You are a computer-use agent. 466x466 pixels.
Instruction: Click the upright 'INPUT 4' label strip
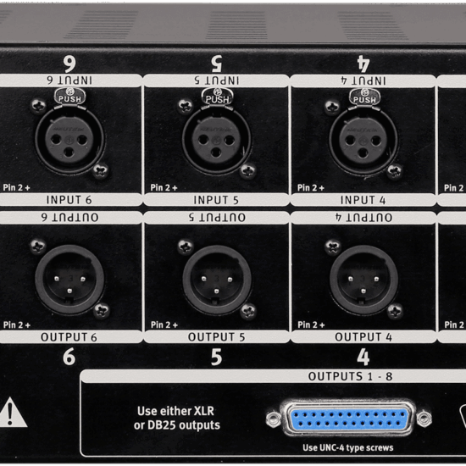(x=363, y=200)
